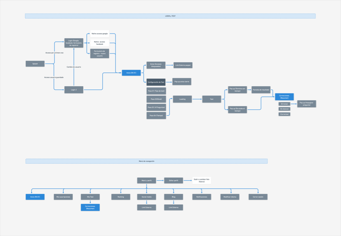Viewport: 341px width, 236px height.
Task: Click the Paso 04 (Tiempo) box
Action: tap(155, 116)
